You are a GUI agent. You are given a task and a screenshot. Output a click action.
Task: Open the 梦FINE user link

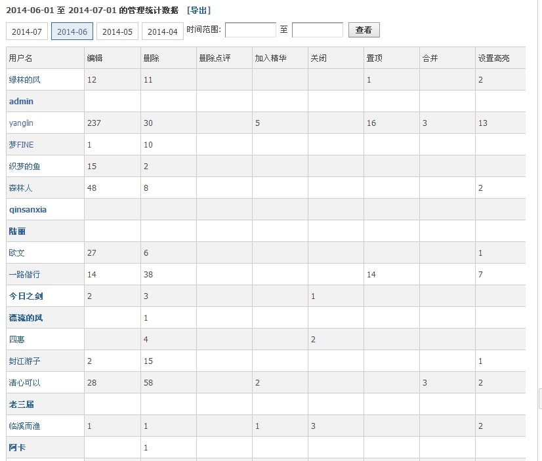tap(21, 145)
